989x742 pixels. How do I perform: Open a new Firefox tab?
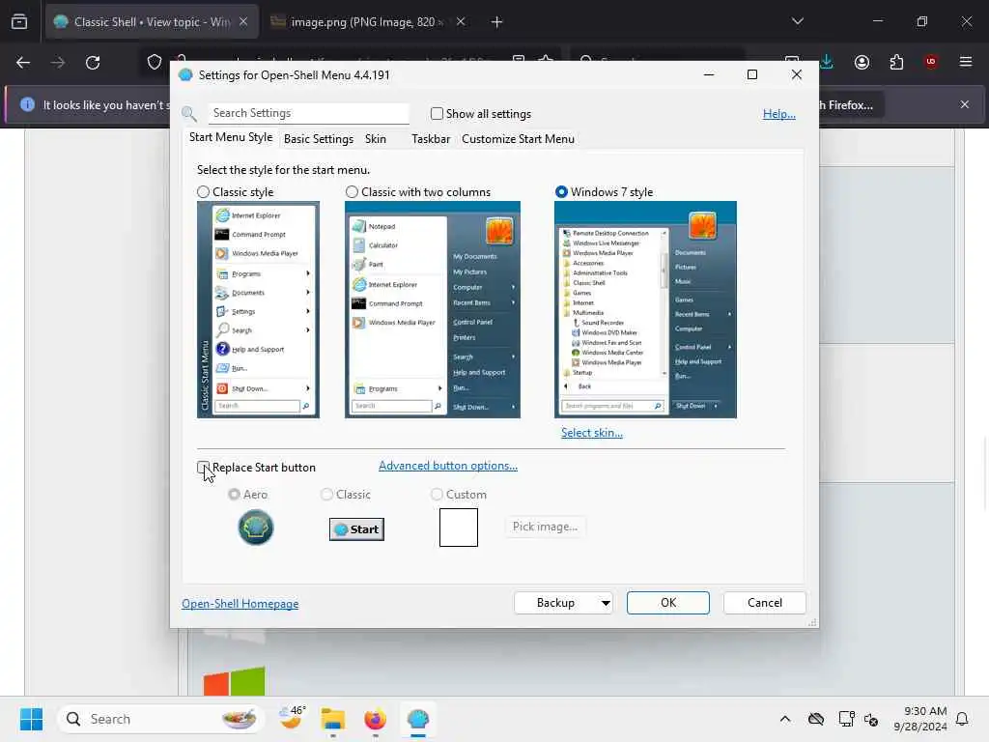497,22
